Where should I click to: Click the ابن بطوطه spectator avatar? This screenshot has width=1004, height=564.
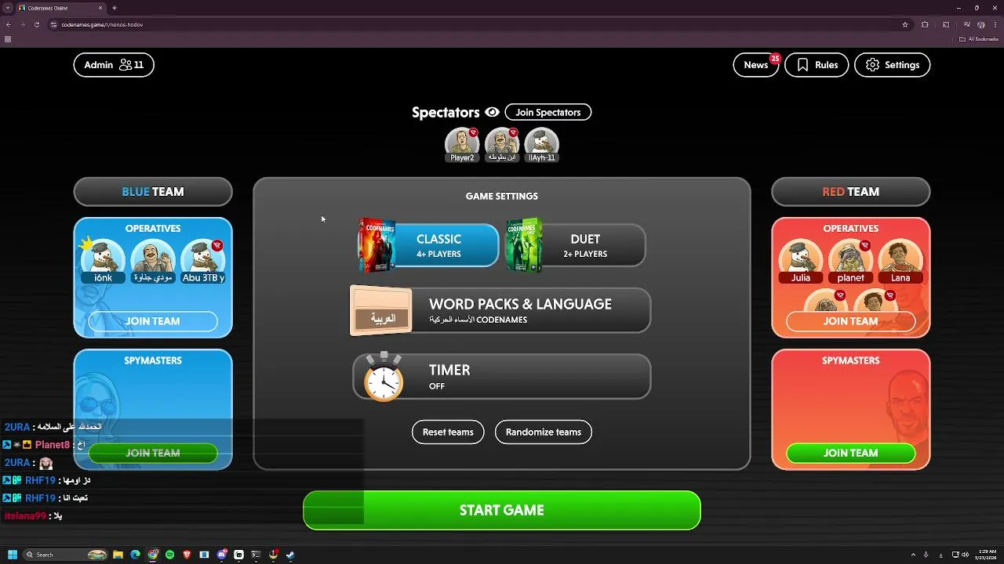502,145
